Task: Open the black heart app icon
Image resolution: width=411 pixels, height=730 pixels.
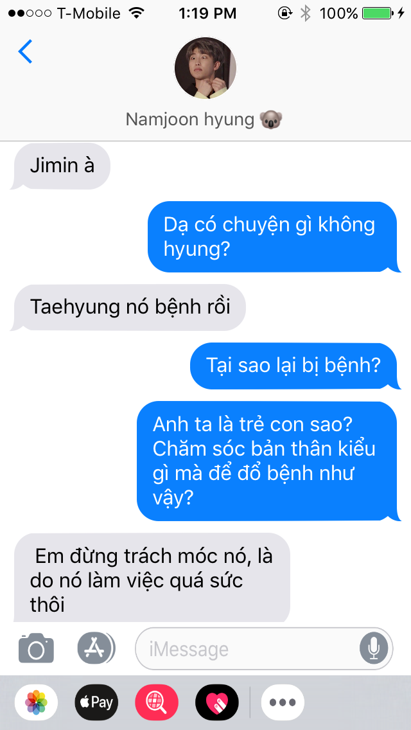Action: (217, 702)
